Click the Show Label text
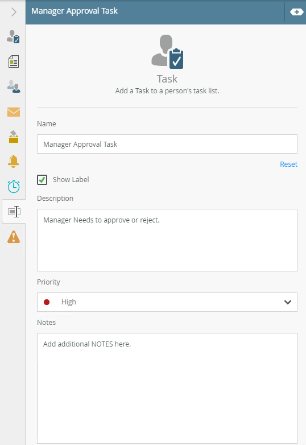 71,180
